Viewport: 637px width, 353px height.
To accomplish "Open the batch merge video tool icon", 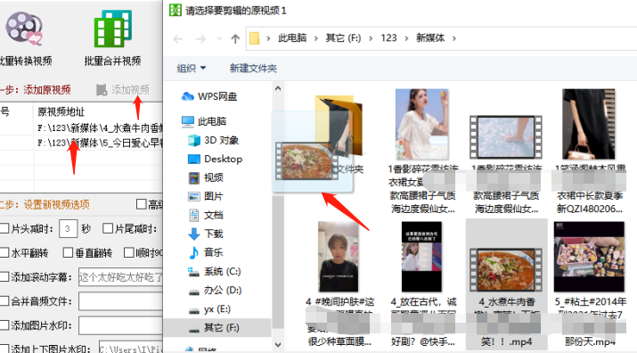I will pyautogui.click(x=112, y=29).
